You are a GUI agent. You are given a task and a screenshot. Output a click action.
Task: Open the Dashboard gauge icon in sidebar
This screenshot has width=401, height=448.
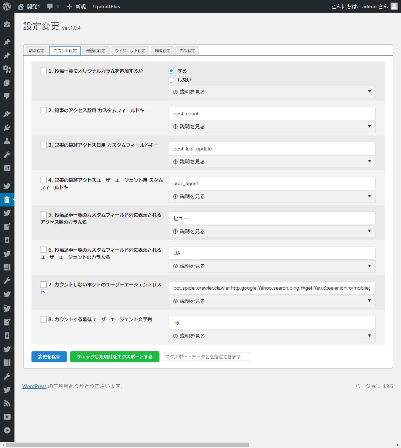[x=7, y=25]
